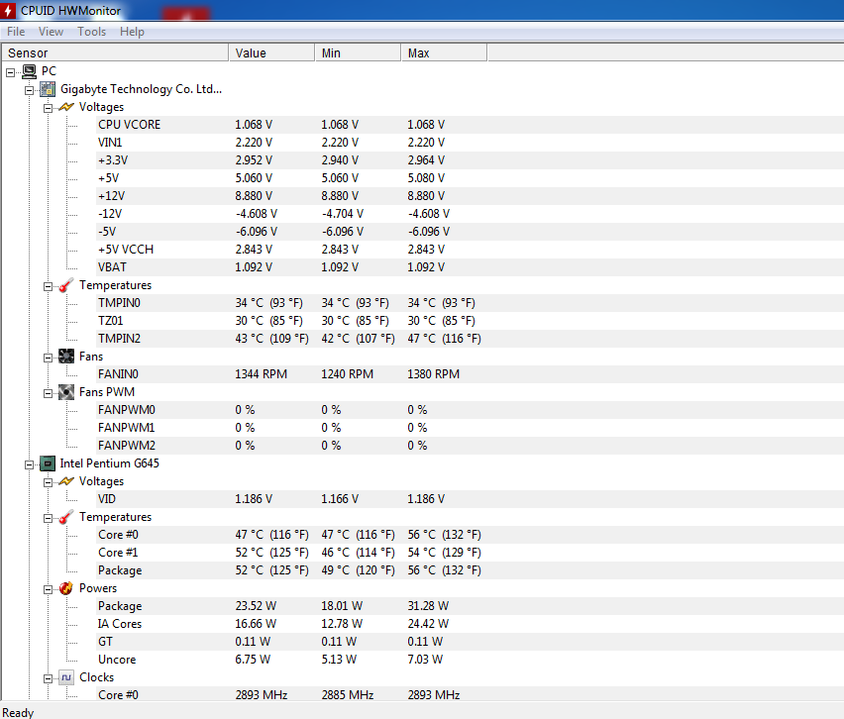Select the TZ01 temperature row
Screen dimensions: 844x719
click(469, 320)
